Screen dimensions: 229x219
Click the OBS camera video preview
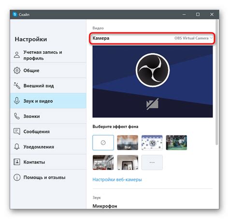click(153, 81)
